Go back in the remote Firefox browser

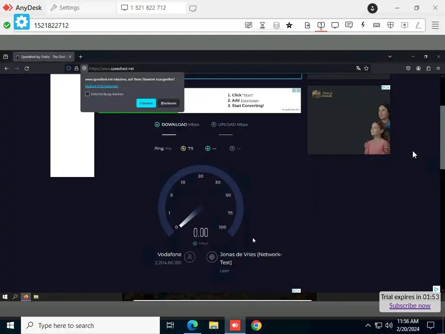(x=7, y=68)
